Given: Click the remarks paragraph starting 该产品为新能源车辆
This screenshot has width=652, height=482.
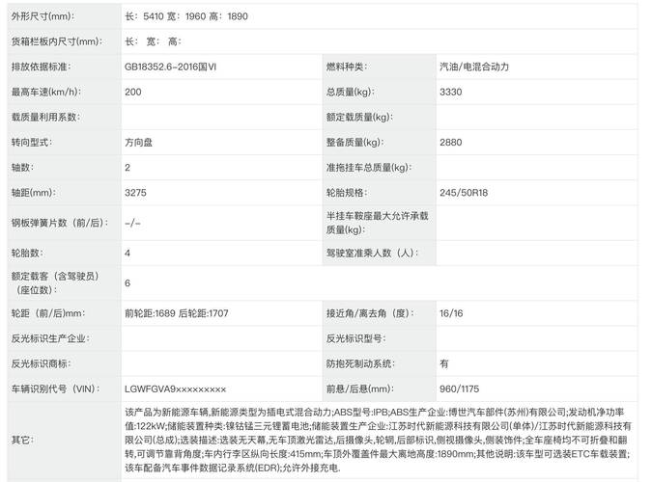Looking at the screenshot, I should point(378,441).
